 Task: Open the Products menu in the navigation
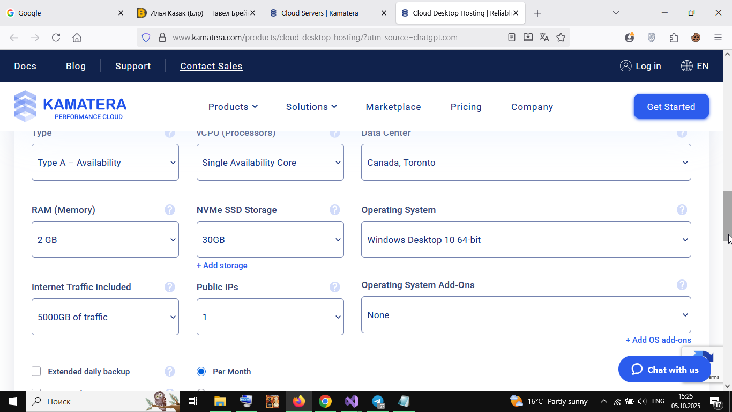pos(233,107)
